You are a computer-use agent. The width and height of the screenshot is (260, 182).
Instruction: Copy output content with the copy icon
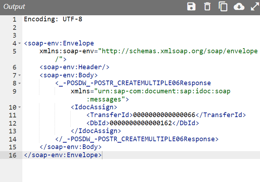coord(223,7)
